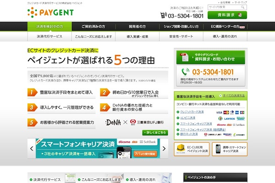275x183 pixels.
Task: Open クレジットカード決済 link
Action: (x=192, y=112)
